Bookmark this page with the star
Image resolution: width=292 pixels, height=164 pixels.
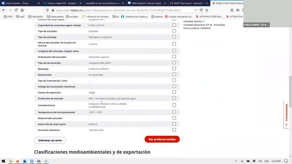207,10
